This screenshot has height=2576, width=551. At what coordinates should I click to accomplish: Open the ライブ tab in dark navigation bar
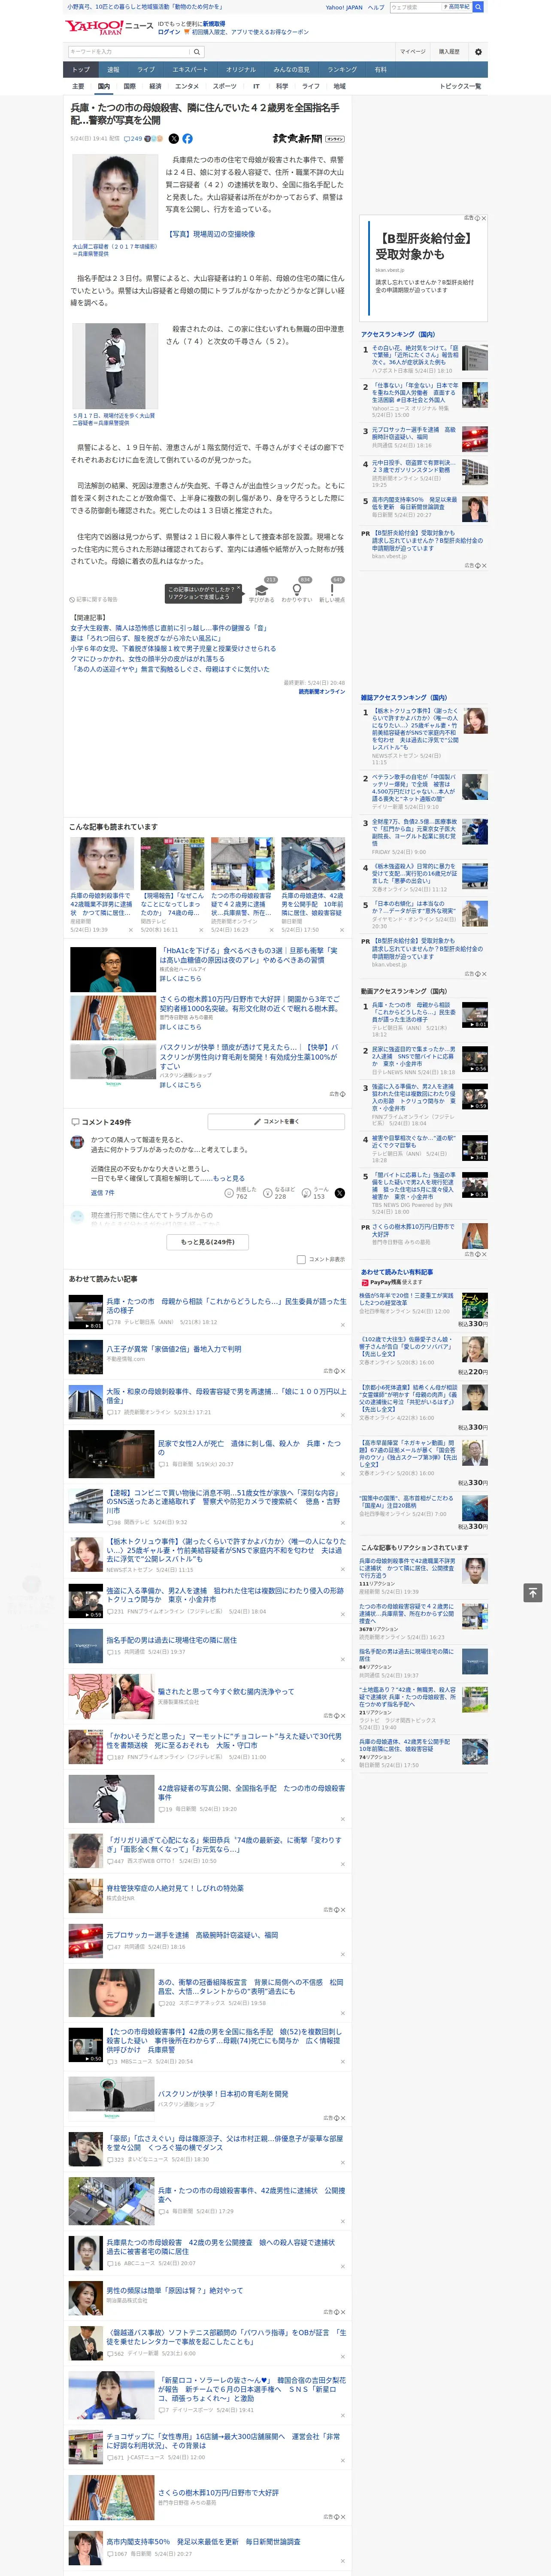tap(146, 70)
